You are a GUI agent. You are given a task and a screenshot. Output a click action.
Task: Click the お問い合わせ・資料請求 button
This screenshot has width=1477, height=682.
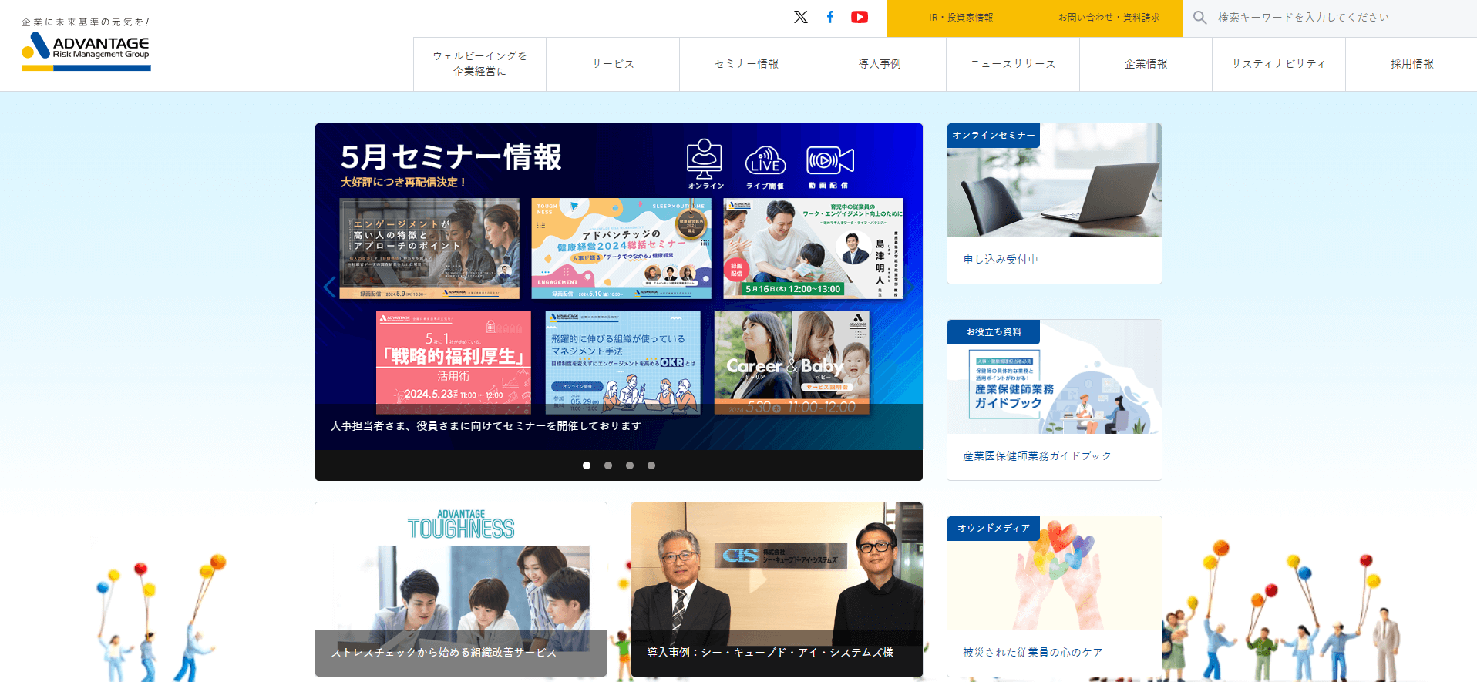(1109, 18)
